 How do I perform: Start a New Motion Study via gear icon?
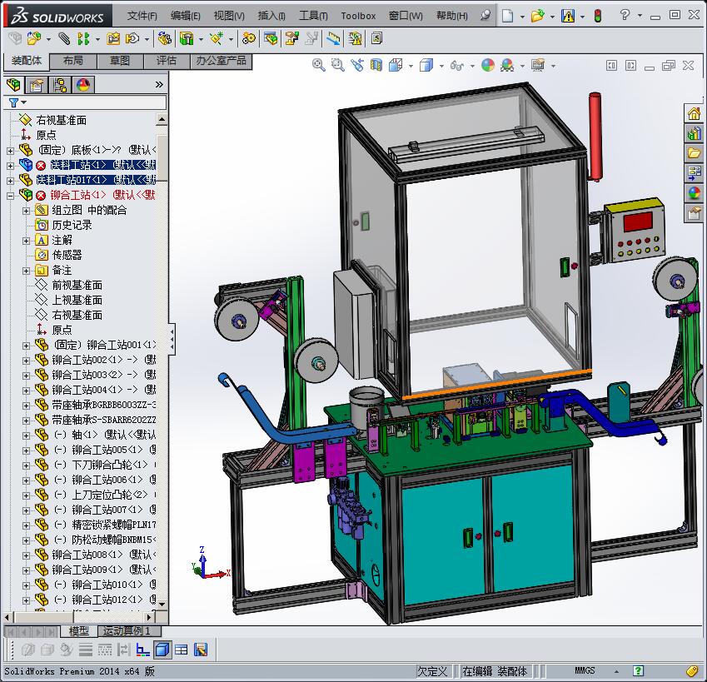point(248,39)
